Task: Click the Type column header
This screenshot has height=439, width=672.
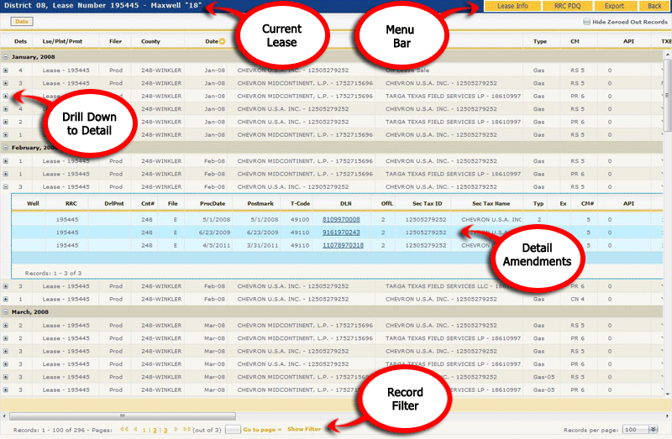Action: click(x=540, y=41)
